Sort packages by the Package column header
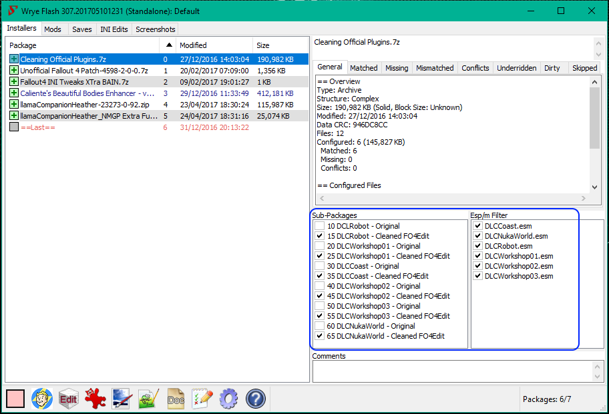The image size is (609, 414). (x=83, y=45)
